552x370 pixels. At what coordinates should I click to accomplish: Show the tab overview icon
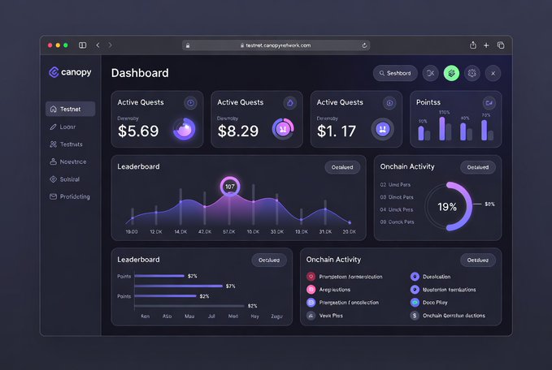tap(501, 45)
